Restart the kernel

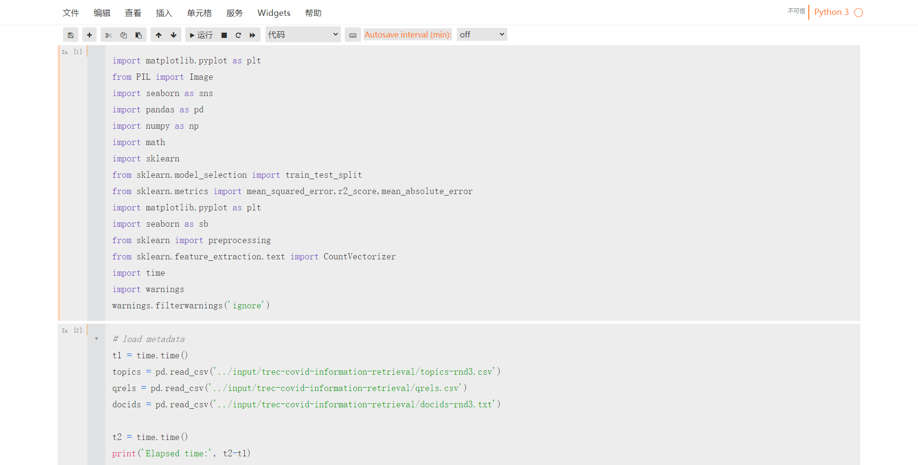coord(238,35)
